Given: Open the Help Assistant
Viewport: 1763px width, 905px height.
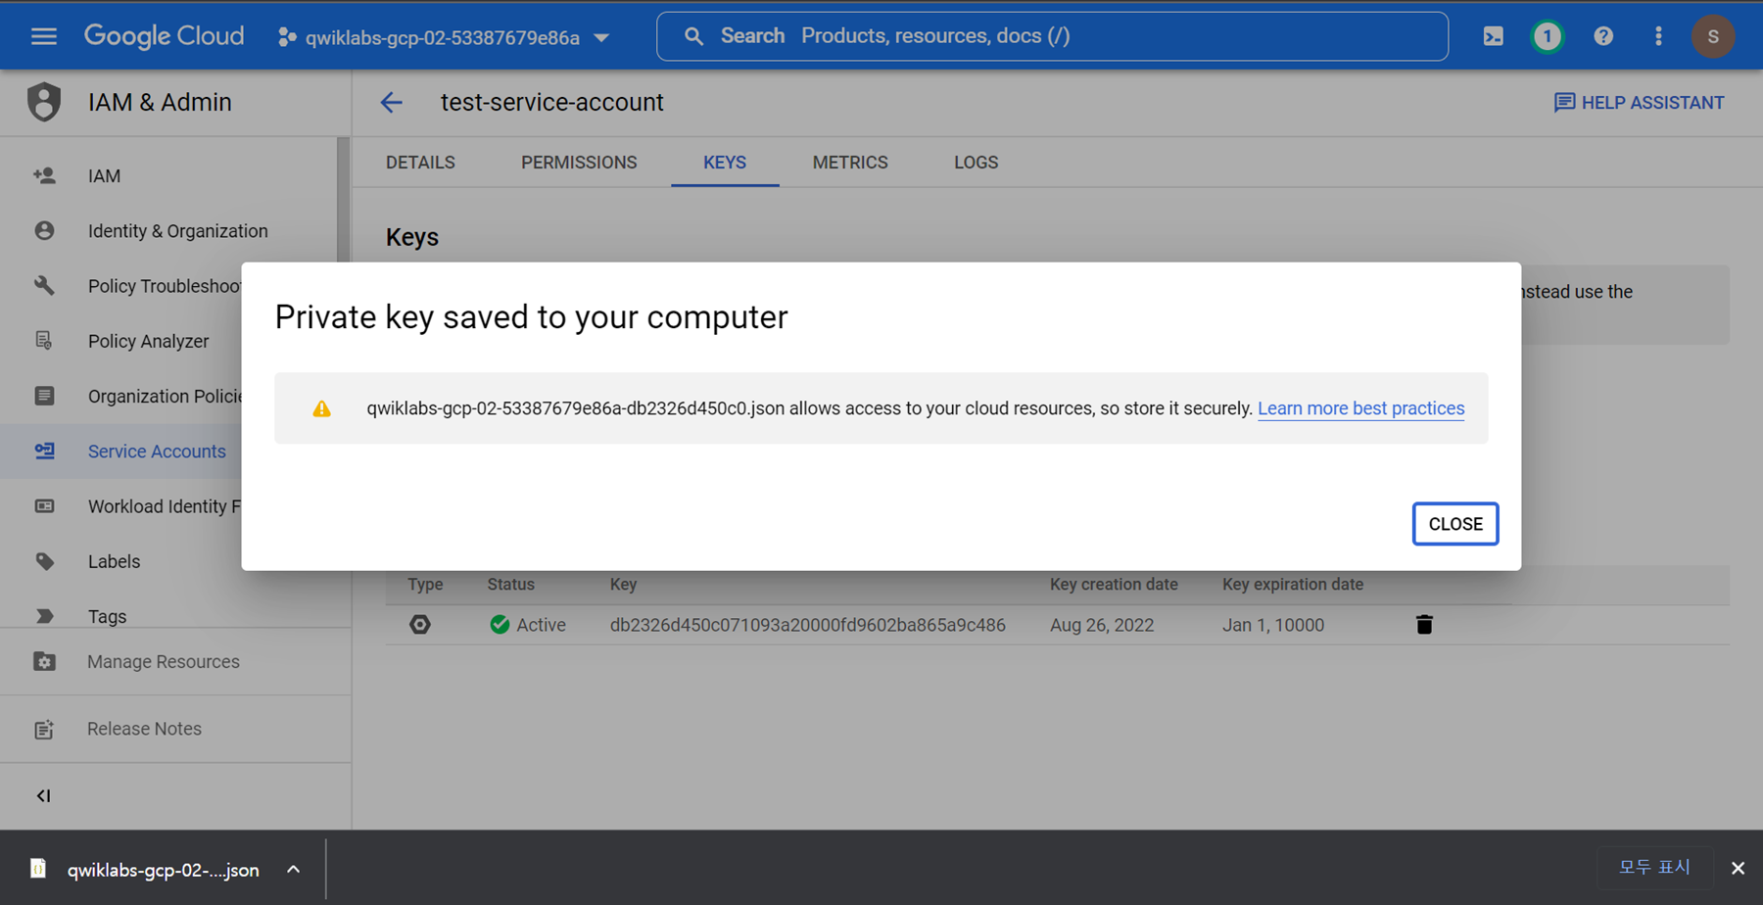Looking at the screenshot, I should pyautogui.click(x=1640, y=103).
